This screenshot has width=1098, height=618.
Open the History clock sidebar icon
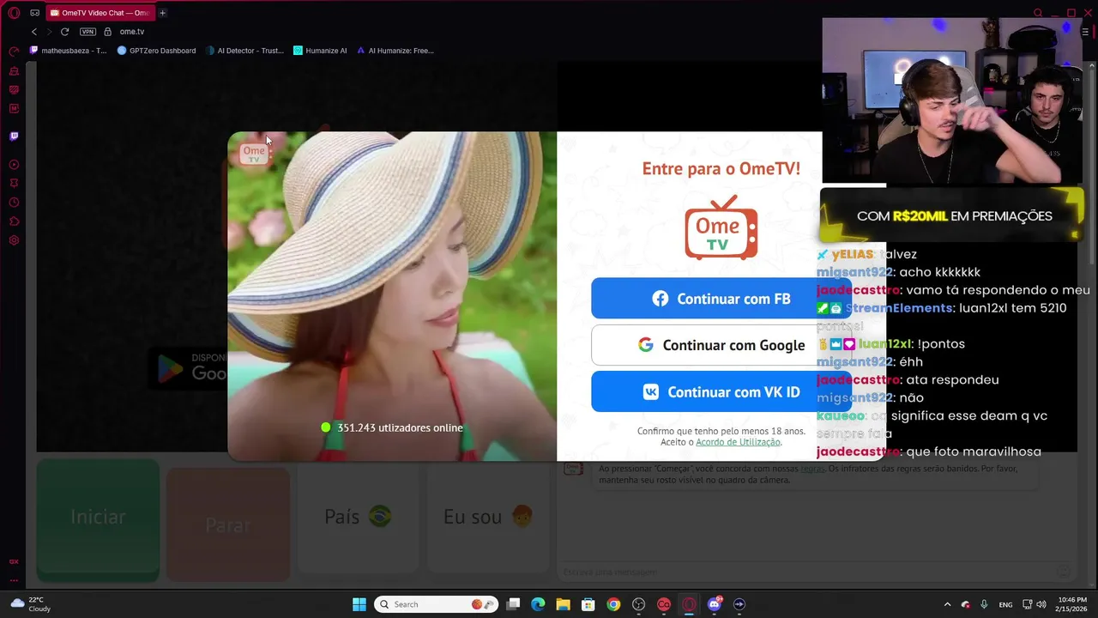coord(14,203)
